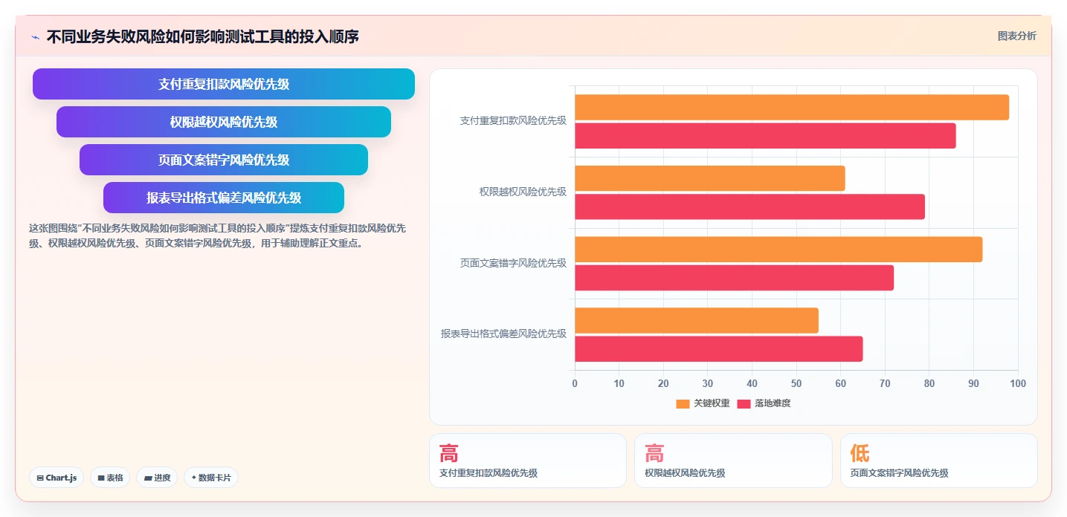Click the 落地难度 legend label text
1067x517 pixels.
pyautogui.click(x=773, y=403)
